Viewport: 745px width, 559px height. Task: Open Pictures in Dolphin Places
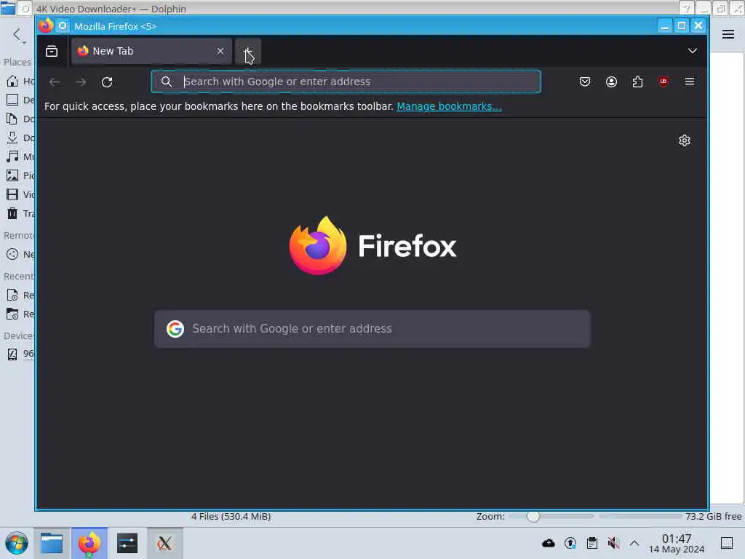tap(19, 175)
